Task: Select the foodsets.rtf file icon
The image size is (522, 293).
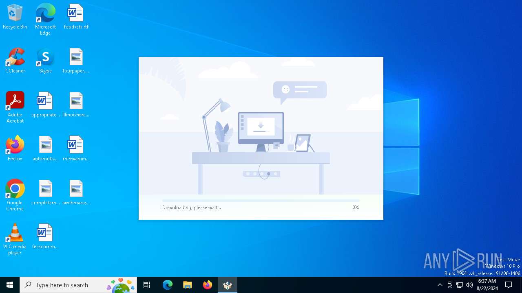Action: tap(76, 17)
